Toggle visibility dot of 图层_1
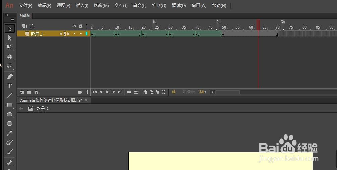Viewport: 337px width, 170px height. click(74, 34)
